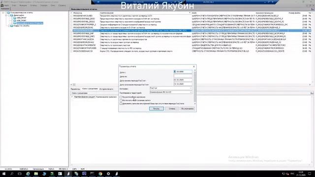The image size is (315, 177).
Task: Check the Пользовательские отчёты tree checkbox
Action: tap(6, 13)
